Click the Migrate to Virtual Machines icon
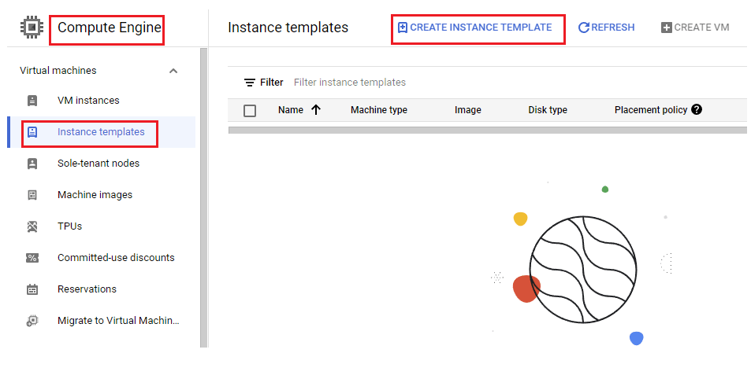751x390 pixels. coord(32,321)
